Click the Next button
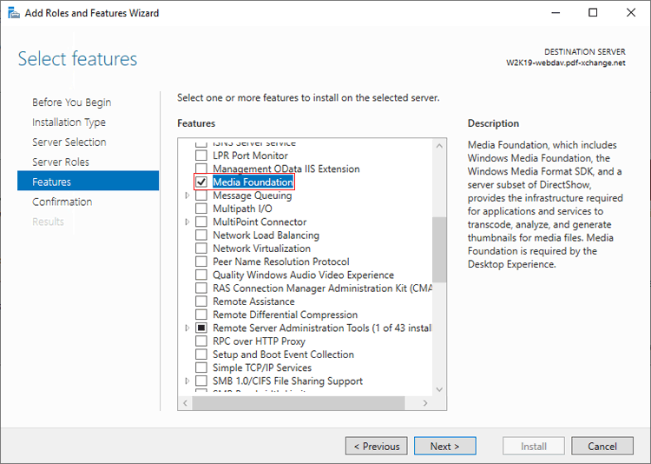The height and width of the screenshot is (464, 651). click(x=446, y=446)
